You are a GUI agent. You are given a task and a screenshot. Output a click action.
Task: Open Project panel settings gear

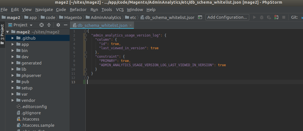(58, 25)
